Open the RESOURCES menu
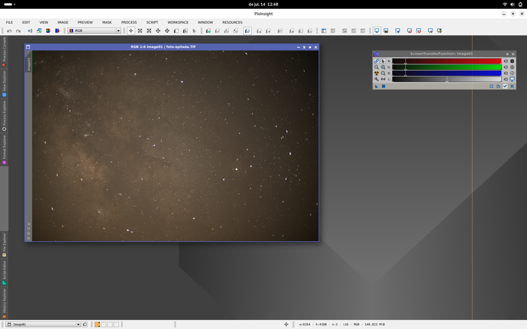The image size is (527, 329). click(x=232, y=22)
